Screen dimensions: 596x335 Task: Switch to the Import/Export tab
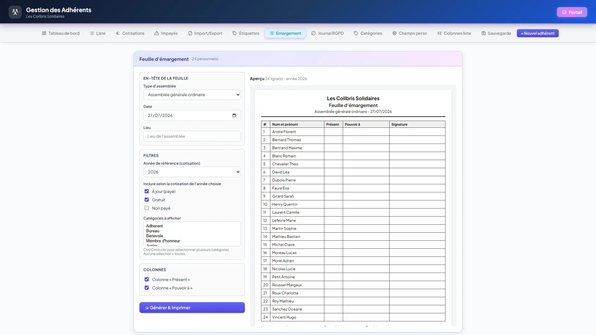(x=205, y=33)
